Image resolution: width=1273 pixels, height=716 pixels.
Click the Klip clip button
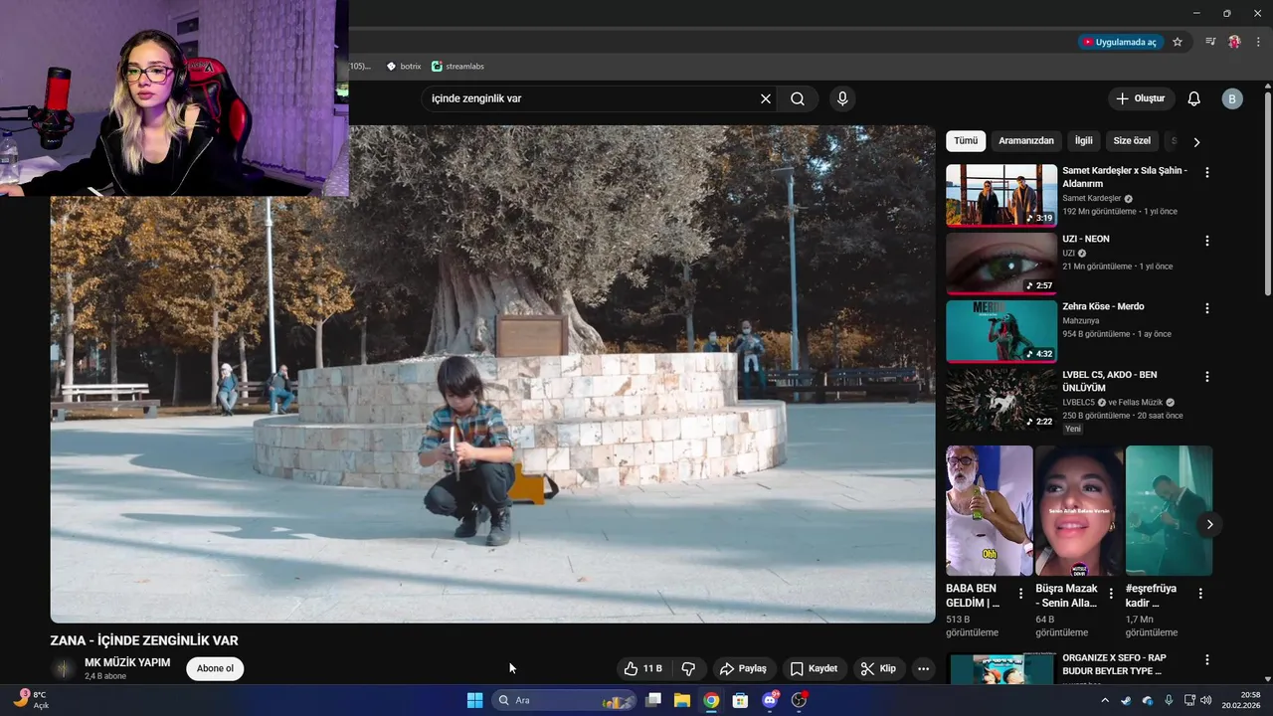pyautogui.click(x=878, y=668)
